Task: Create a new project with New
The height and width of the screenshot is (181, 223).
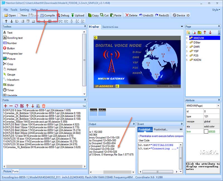Action: tap(23, 15)
